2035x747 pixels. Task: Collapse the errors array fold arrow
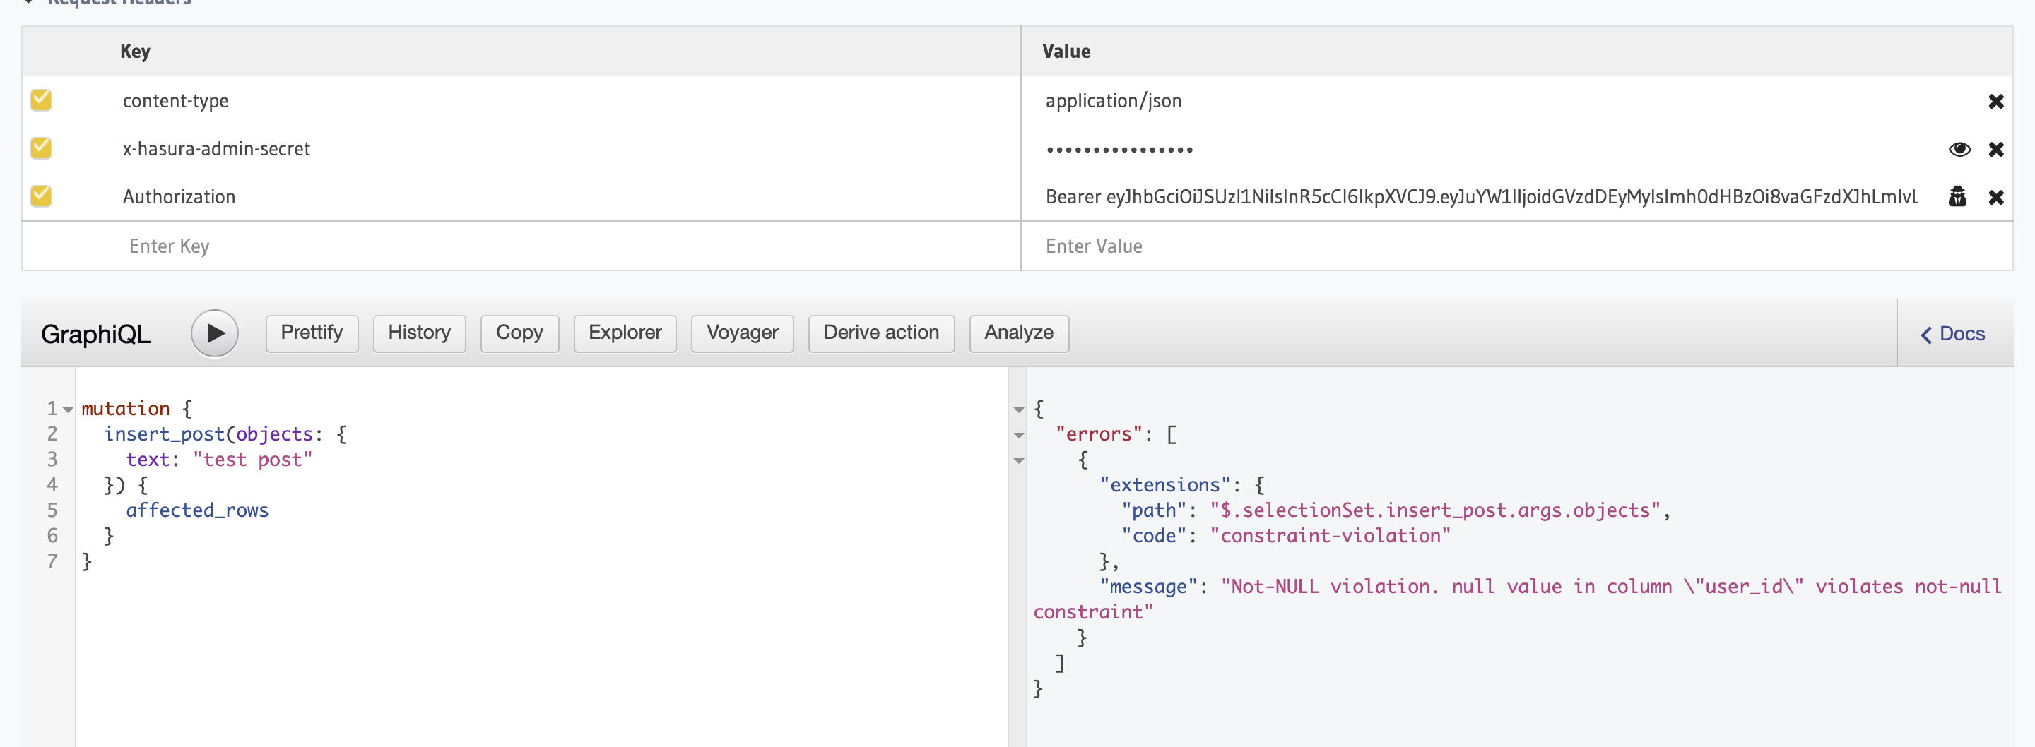(1018, 436)
